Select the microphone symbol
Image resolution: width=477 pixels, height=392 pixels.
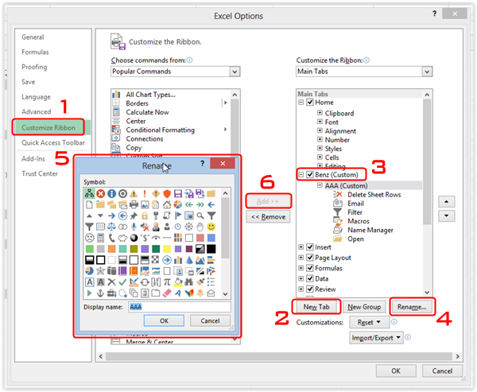[x=134, y=227]
